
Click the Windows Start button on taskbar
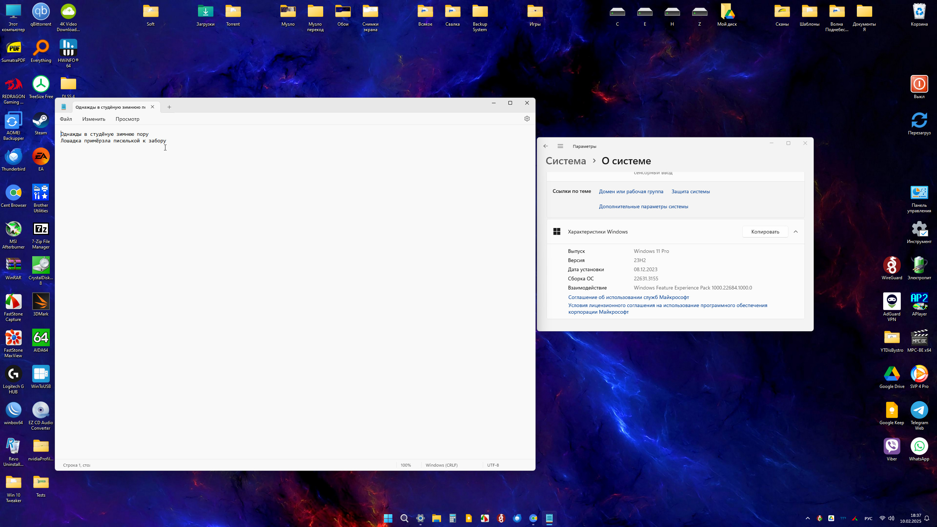388,518
